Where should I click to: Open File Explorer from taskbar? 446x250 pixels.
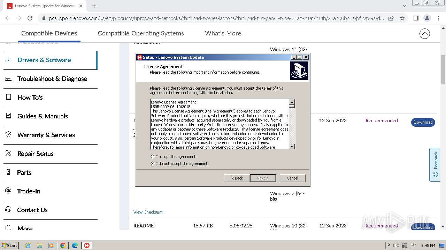[39, 245]
